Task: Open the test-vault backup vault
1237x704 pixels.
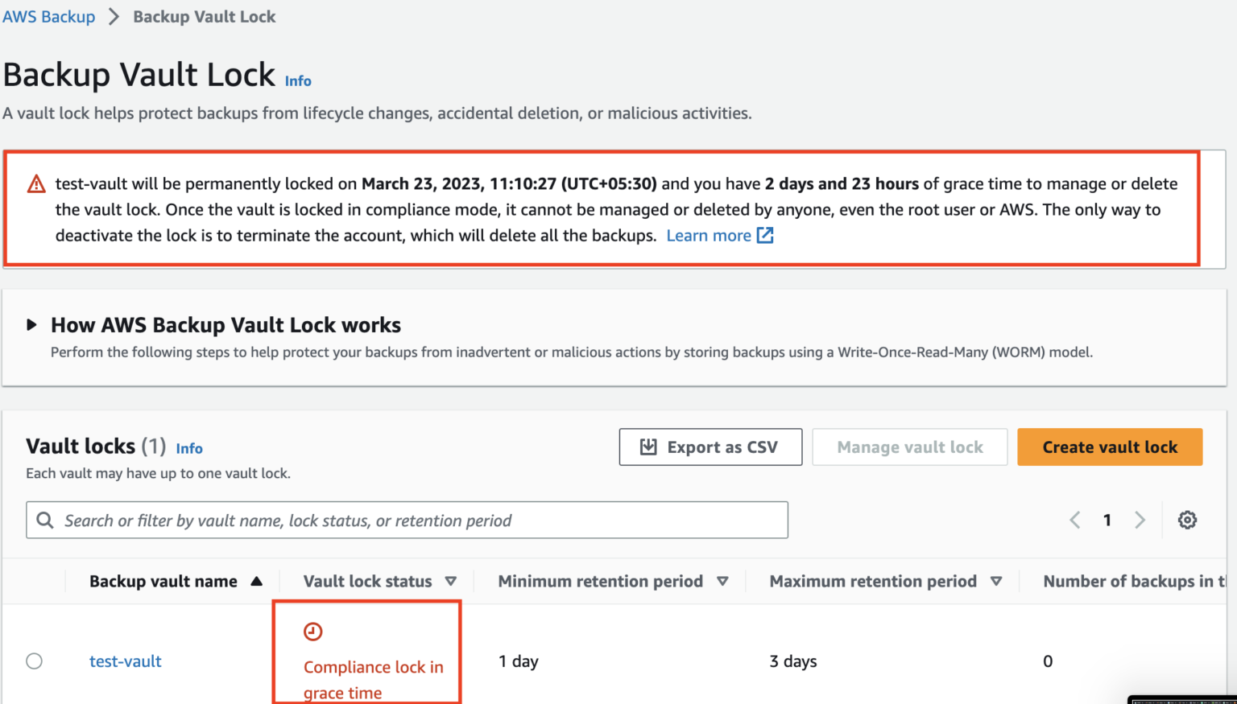Action: coord(125,661)
